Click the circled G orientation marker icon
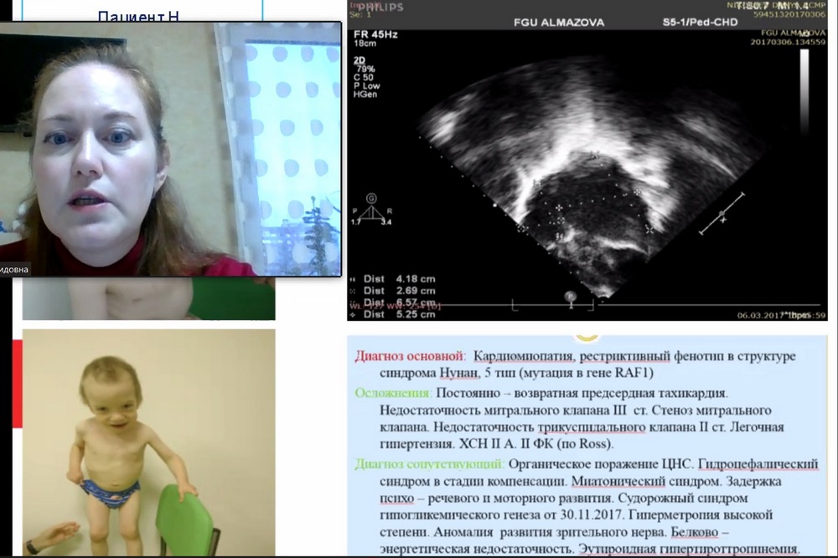The height and width of the screenshot is (558, 838). click(370, 199)
